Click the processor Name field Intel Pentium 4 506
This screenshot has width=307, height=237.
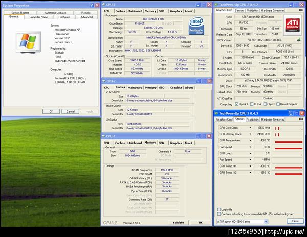(153, 19)
